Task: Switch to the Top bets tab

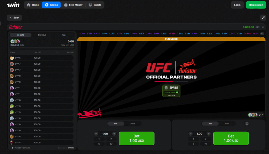Action: point(64,35)
